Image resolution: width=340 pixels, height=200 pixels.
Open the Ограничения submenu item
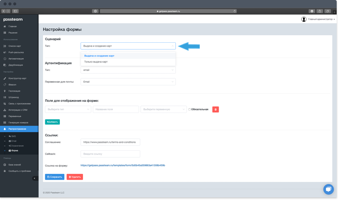click(16, 146)
